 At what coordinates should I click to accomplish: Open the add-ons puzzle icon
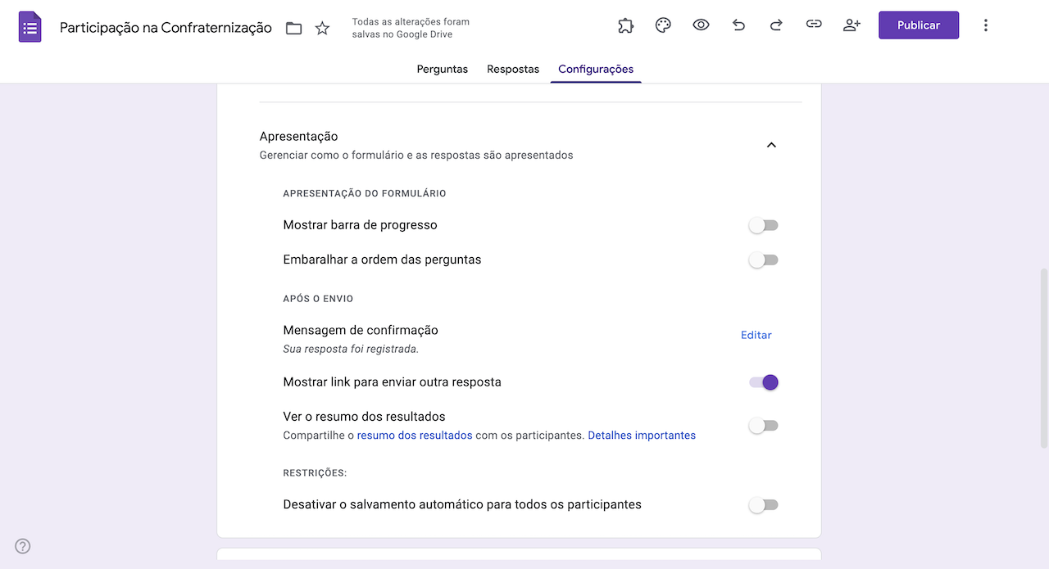click(625, 25)
